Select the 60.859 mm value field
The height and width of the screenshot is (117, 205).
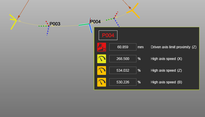coord(123,47)
